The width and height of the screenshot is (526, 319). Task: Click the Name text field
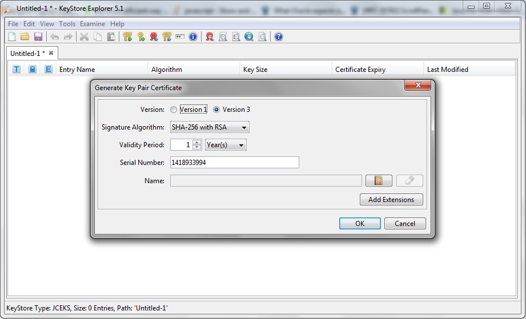point(266,180)
